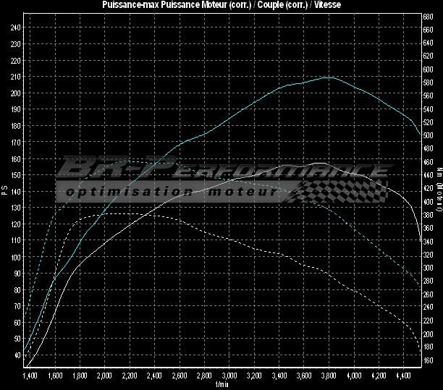Image resolution: width=443 pixels, height=390 pixels.
Task: Click the 2,200 rpm tick on the x-axis
Action: pyautogui.click(x=130, y=376)
